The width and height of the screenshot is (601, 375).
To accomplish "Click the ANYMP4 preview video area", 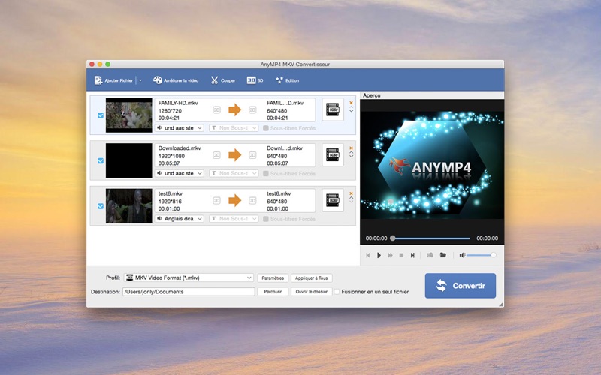I will tap(432, 165).
